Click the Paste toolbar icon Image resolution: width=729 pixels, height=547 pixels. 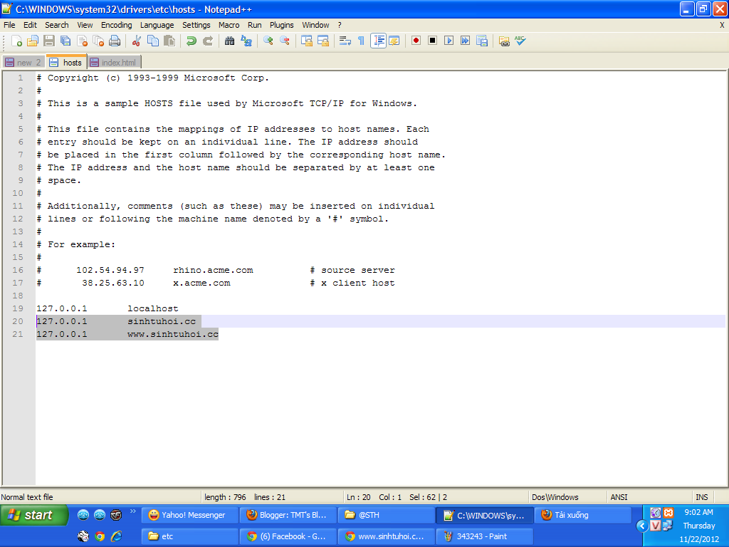coord(169,41)
